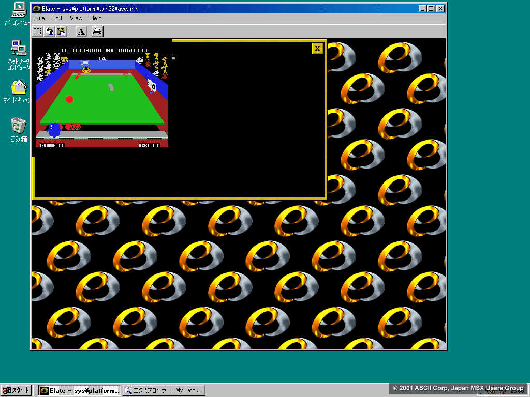Click the blue penguin character in game
The image size is (530, 397).
54,130
